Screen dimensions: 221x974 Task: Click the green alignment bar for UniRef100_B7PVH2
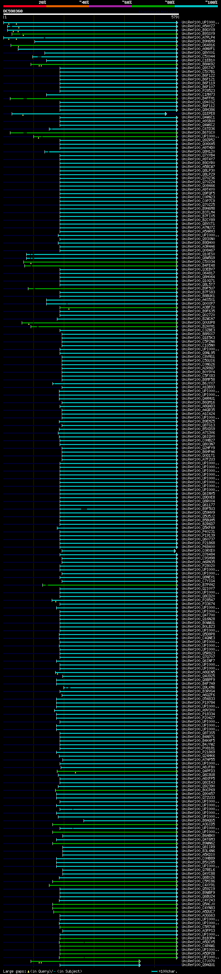110,585
